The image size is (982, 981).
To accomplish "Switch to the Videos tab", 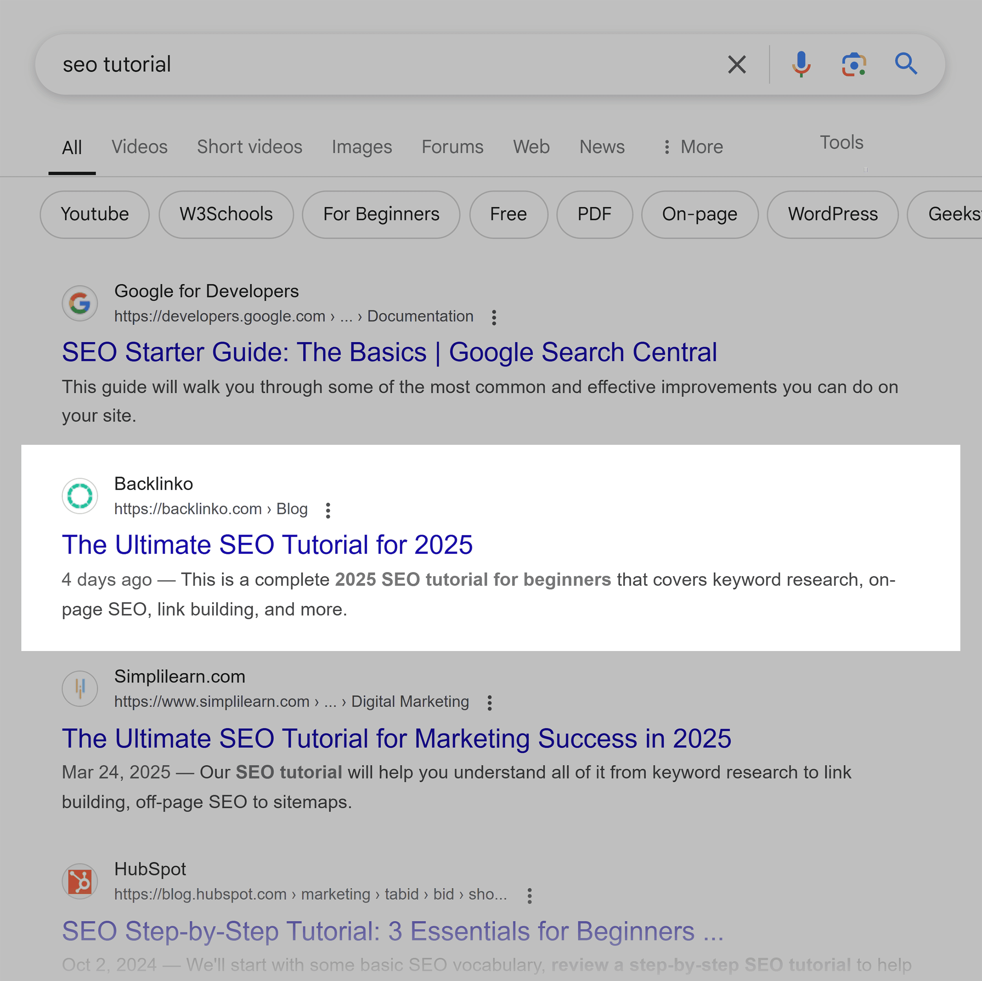I will 139,147.
